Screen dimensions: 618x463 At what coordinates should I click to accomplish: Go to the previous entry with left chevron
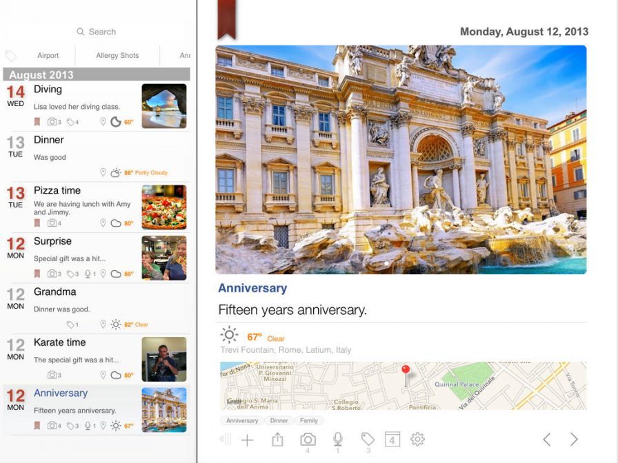pos(546,440)
